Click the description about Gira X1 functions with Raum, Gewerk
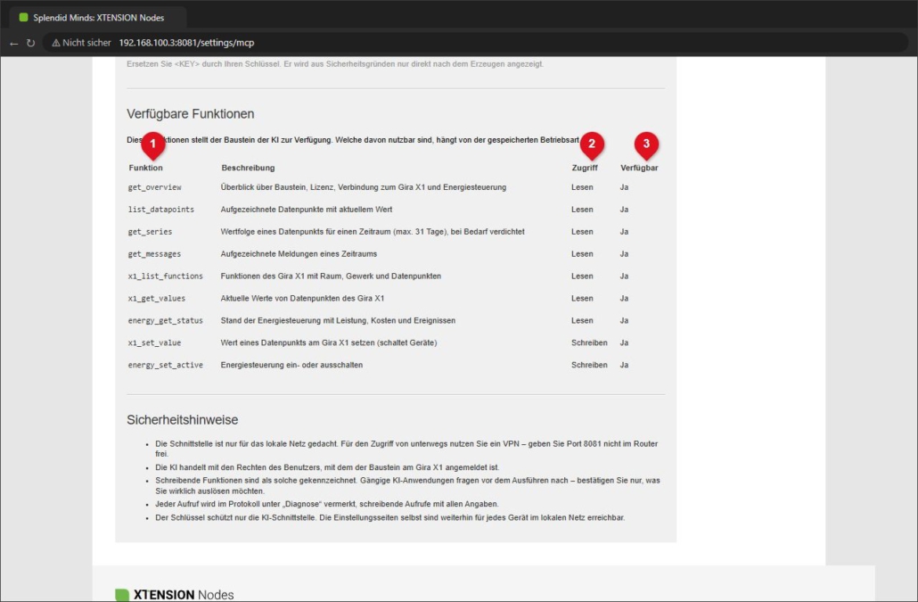Image resolution: width=918 pixels, height=602 pixels. click(x=331, y=276)
